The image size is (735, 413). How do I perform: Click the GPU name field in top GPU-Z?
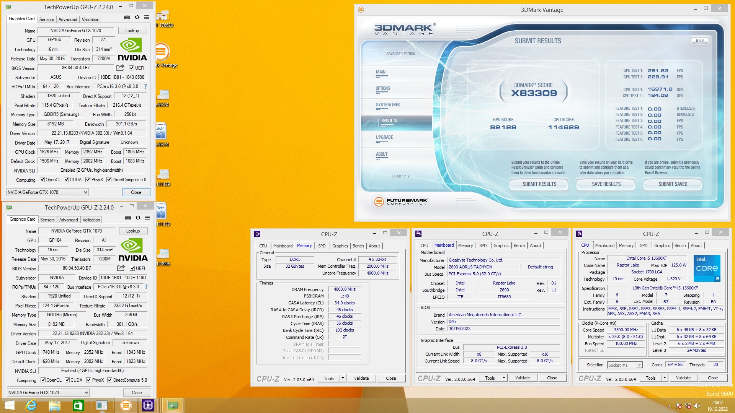pos(76,31)
